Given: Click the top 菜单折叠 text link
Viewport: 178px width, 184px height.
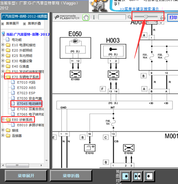Looking at the screenshot, I should [x=34, y=23].
